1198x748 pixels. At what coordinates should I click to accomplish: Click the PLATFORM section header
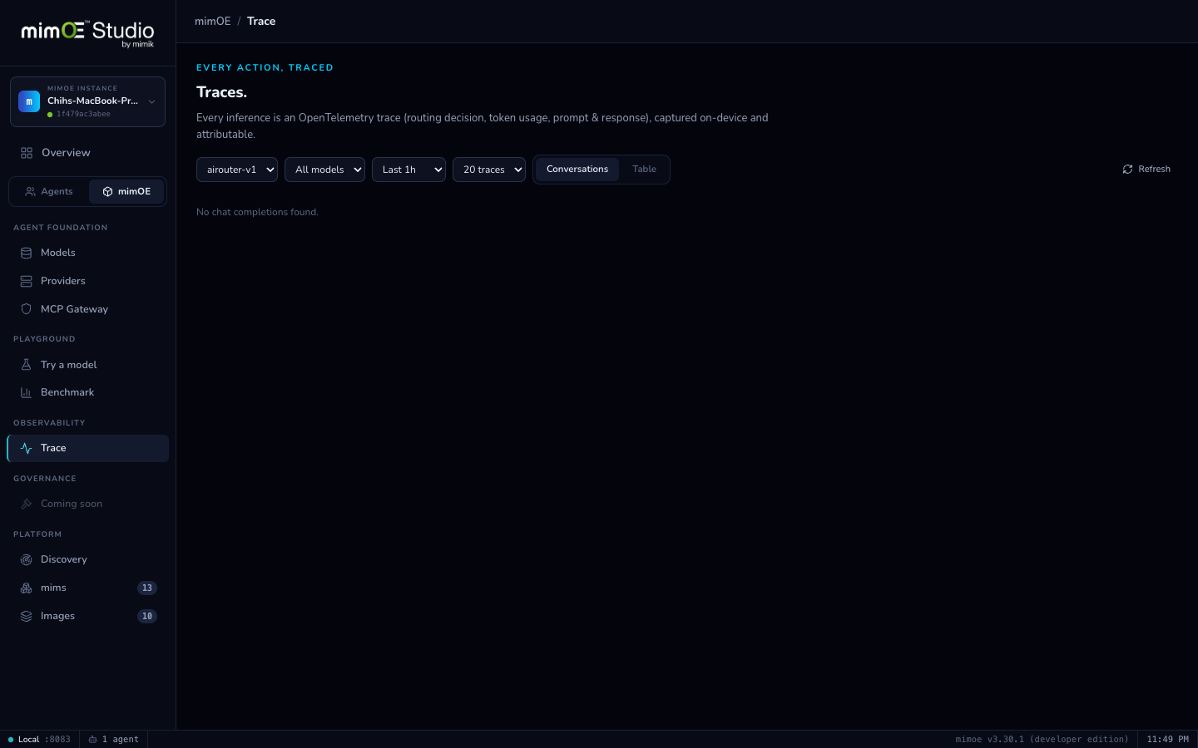(x=37, y=534)
